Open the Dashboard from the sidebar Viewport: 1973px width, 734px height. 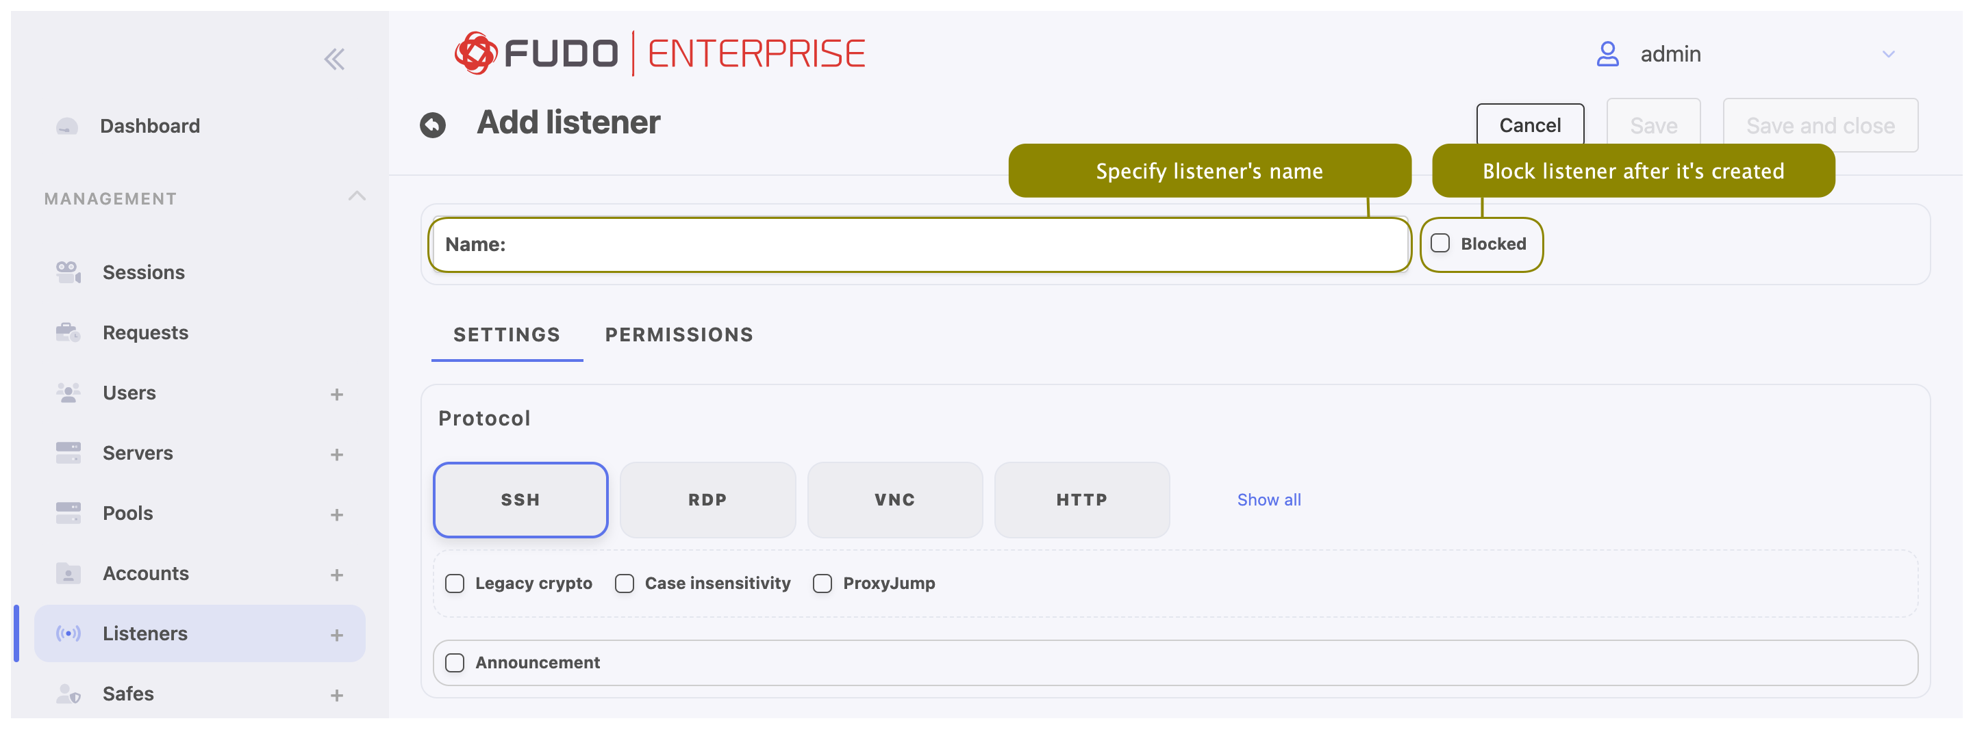(150, 125)
